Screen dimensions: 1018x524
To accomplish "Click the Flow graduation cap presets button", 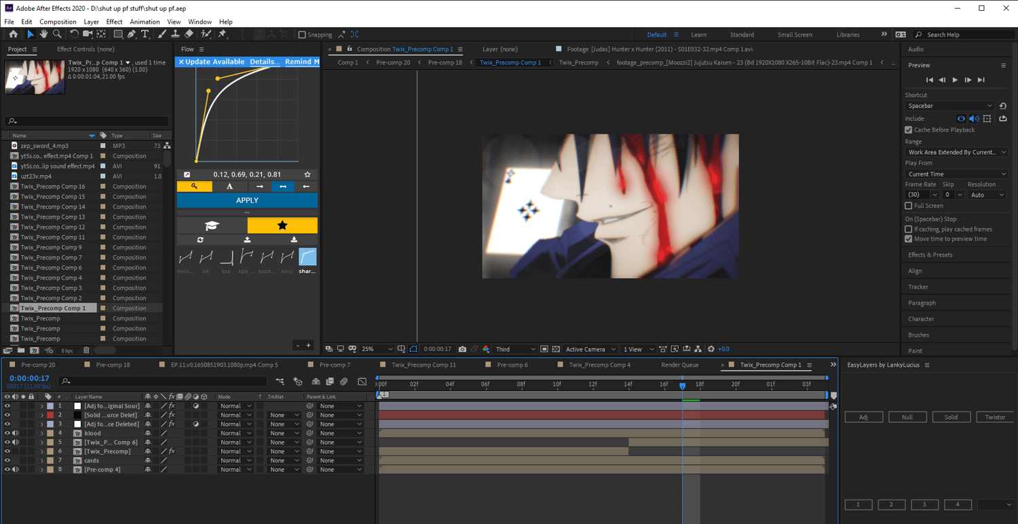I will pos(212,225).
